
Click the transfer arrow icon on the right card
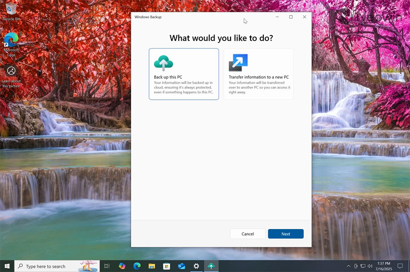coord(238,62)
